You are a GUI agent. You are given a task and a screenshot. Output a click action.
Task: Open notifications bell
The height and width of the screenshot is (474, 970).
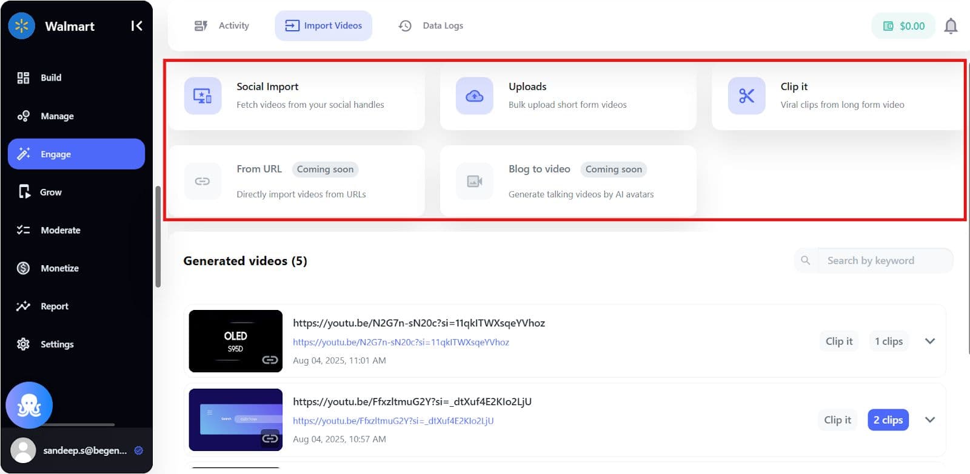click(x=951, y=26)
